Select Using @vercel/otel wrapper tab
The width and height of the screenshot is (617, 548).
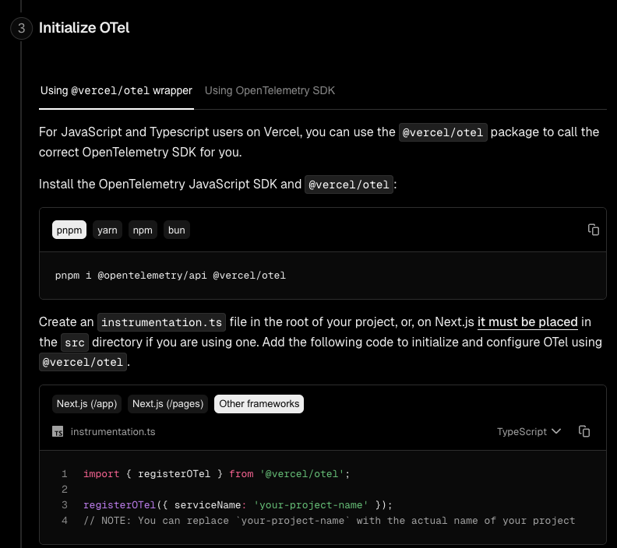(x=116, y=90)
